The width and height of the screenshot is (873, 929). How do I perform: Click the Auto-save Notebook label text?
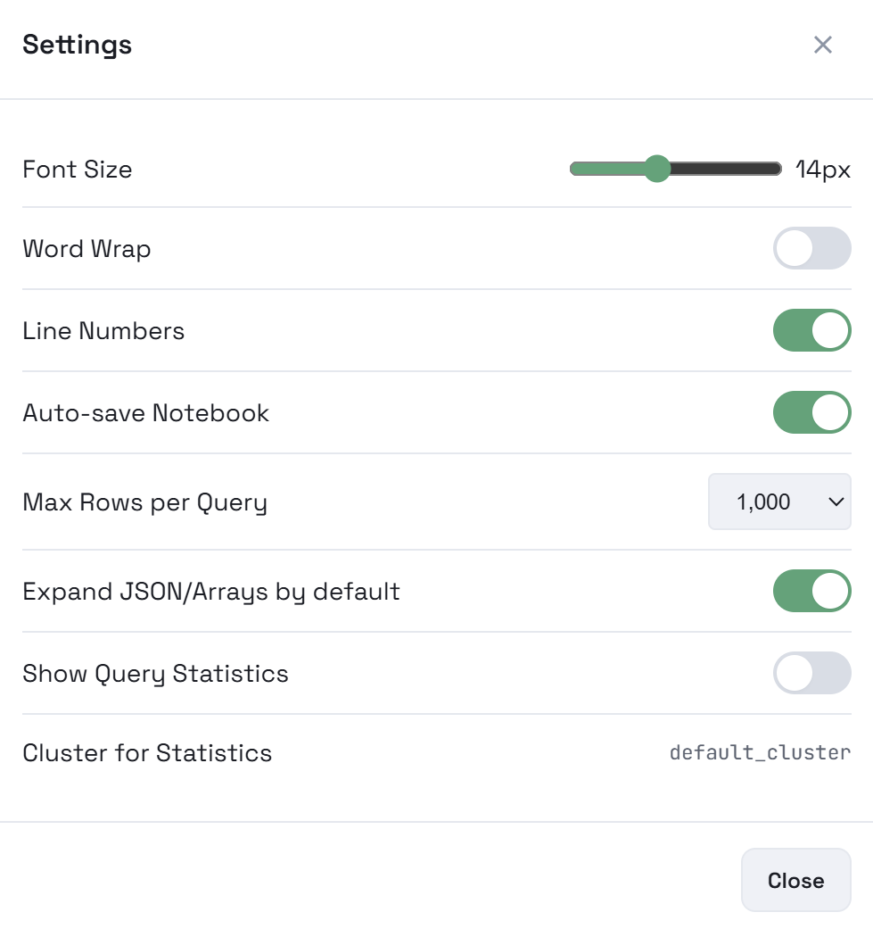[146, 413]
